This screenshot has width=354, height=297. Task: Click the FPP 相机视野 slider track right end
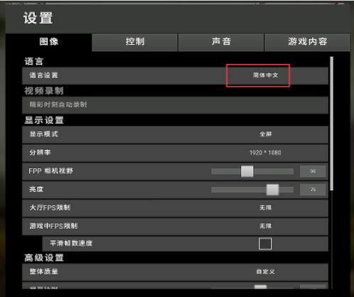click(291, 171)
